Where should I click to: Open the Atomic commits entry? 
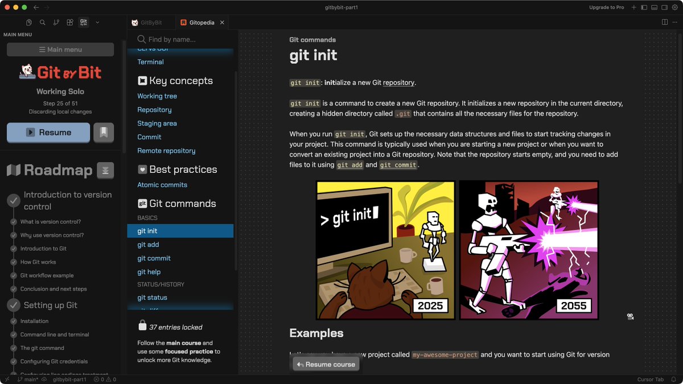pos(162,185)
